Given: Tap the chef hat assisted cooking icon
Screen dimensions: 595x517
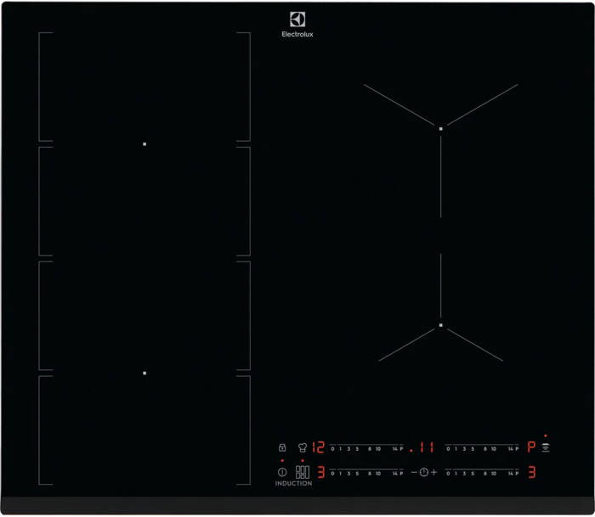Looking at the screenshot, I should 302,447.
